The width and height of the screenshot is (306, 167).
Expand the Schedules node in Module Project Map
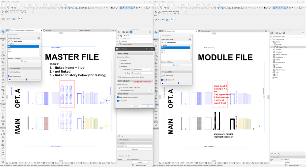272,67
